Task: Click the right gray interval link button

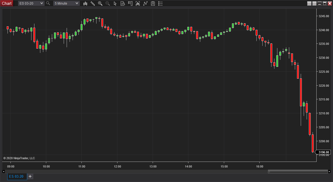Action: (x=314, y=3)
